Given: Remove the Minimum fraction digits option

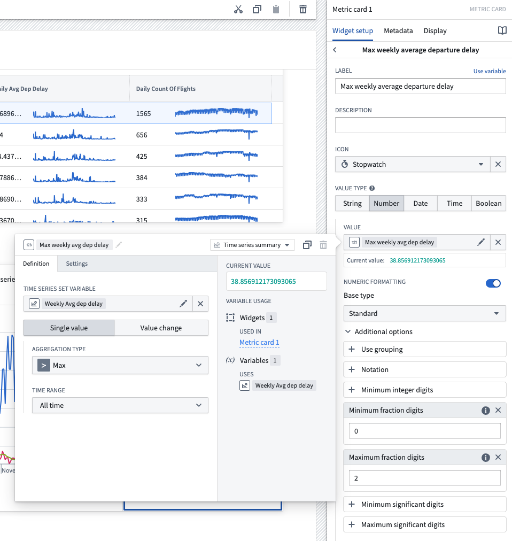Looking at the screenshot, I should (x=498, y=410).
